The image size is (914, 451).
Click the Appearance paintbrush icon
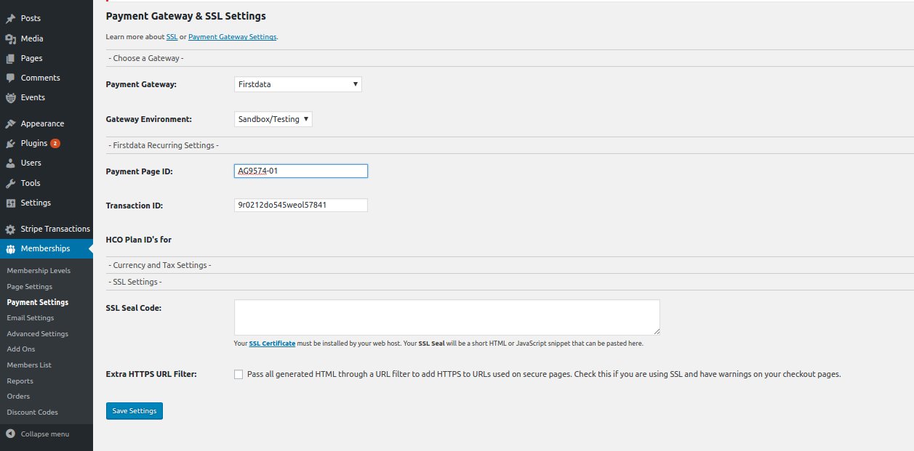click(10, 123)
